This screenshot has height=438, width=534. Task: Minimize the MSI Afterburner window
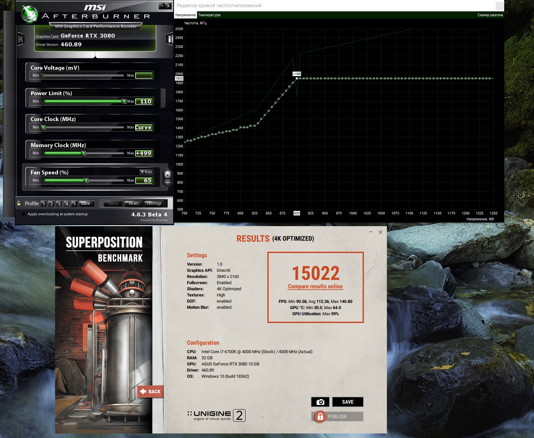pos(162,6)
